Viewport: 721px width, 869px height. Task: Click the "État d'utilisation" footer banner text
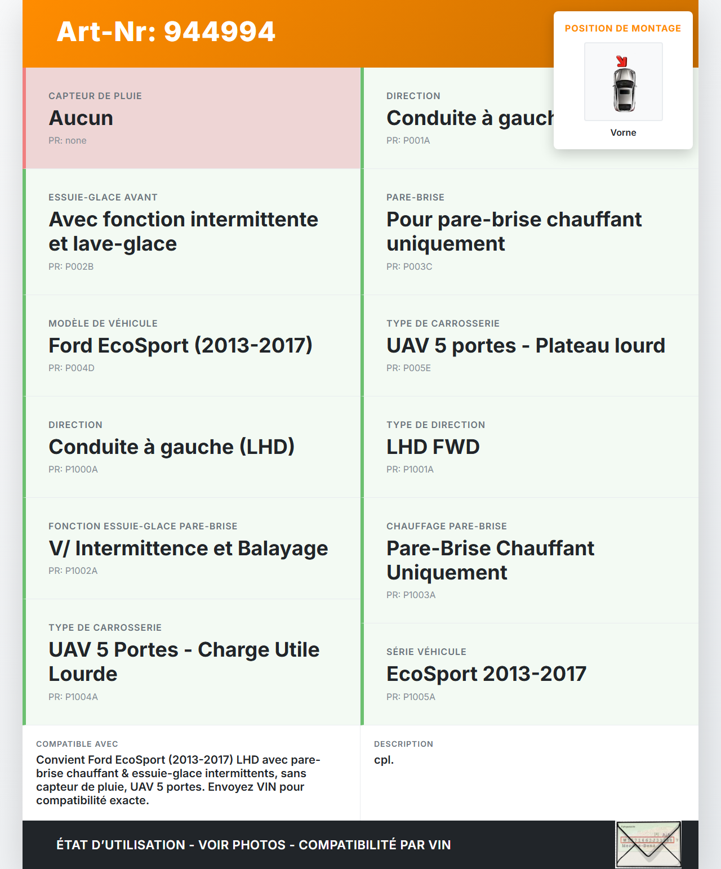click(253, 845)
